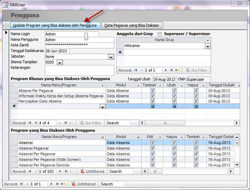
Task: Open the Jabatan dropdown
Action: (x=111, y=57)
